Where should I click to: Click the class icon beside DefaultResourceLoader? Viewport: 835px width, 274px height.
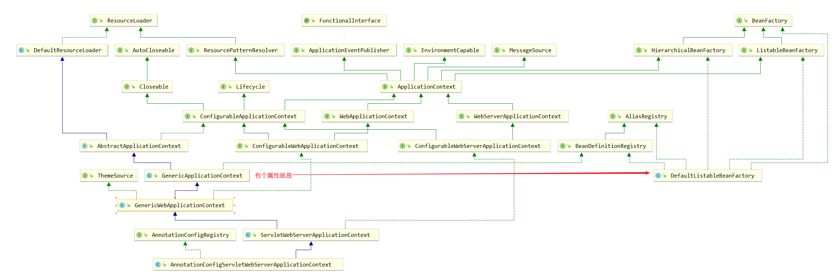[21, 50]
